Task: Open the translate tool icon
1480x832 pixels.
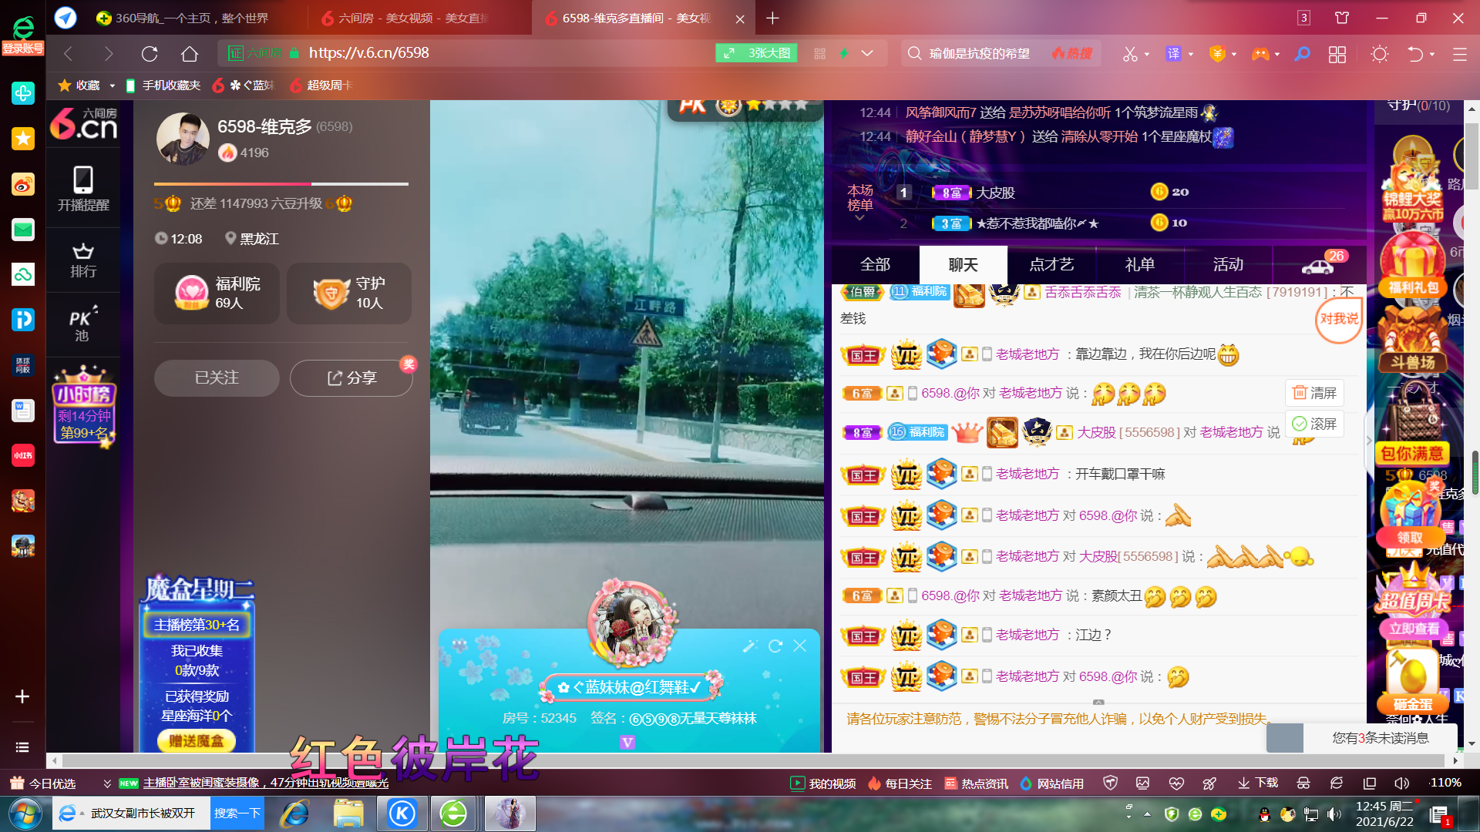Action: pos(1173,54)
